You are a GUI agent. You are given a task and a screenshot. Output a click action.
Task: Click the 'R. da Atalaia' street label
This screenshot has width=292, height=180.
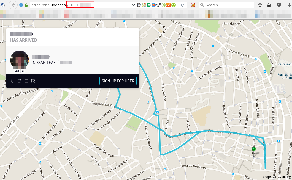[x=257, y=109]
